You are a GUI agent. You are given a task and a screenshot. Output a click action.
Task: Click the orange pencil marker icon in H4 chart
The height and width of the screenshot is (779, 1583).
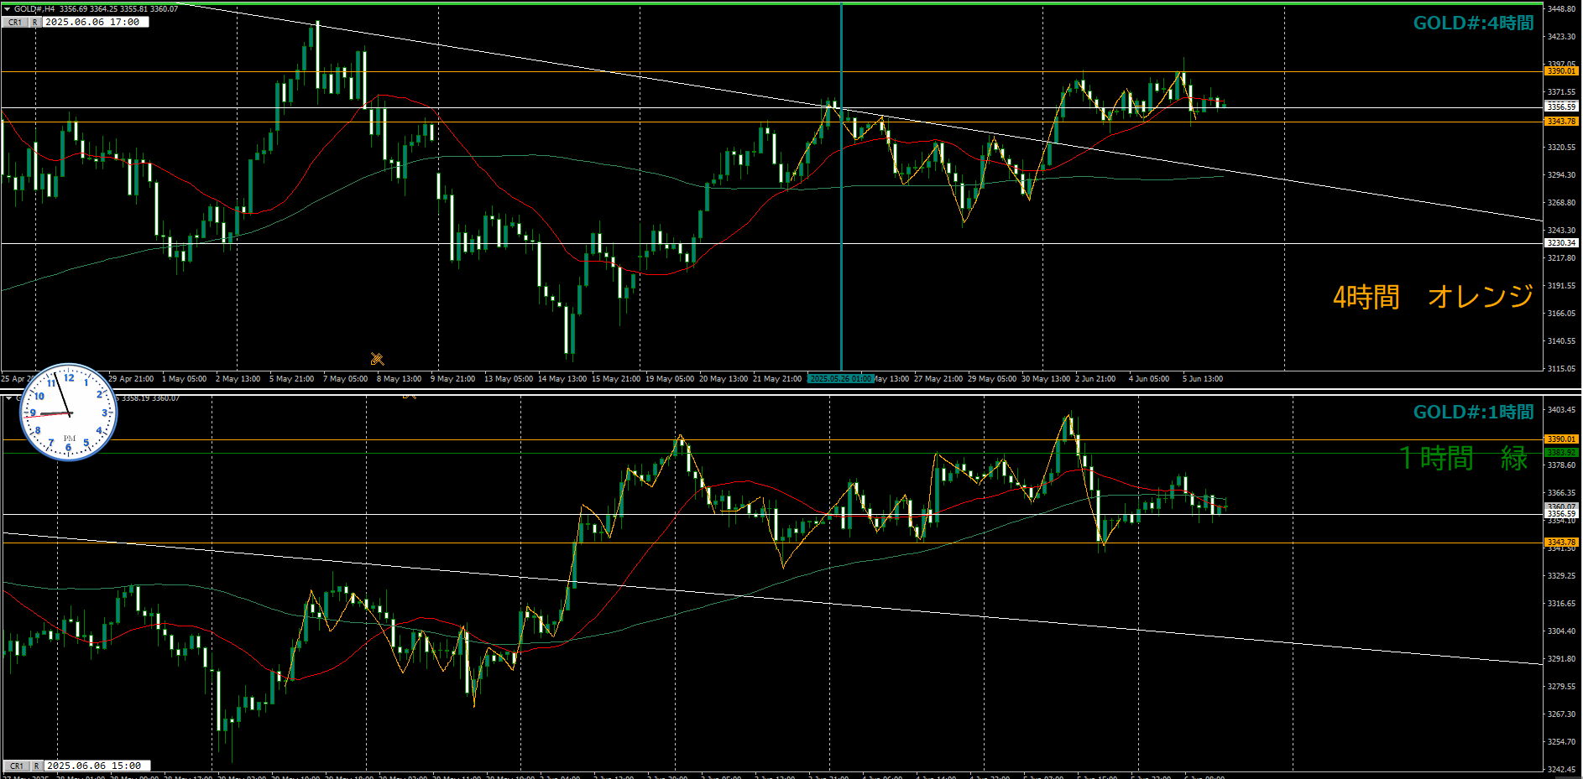377,359
